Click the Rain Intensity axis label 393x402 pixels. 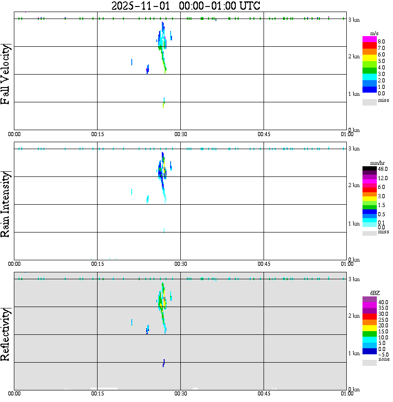[6, 204]
